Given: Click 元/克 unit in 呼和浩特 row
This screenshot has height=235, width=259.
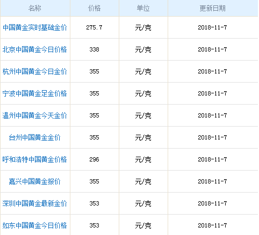Looking at the screenshot, I should (x=143, y=159).
